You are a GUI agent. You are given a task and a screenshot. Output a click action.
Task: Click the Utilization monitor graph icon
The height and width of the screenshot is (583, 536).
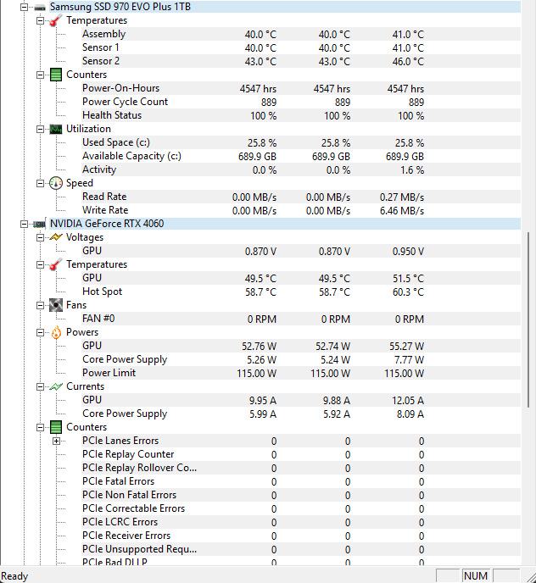(x=56, y=129)
